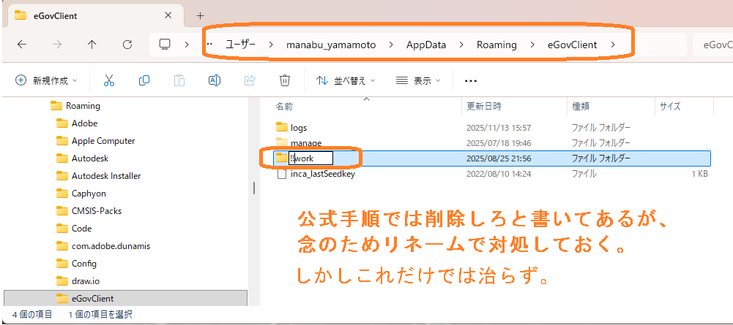Open the 新規作成 dropdown

point(47,81)
